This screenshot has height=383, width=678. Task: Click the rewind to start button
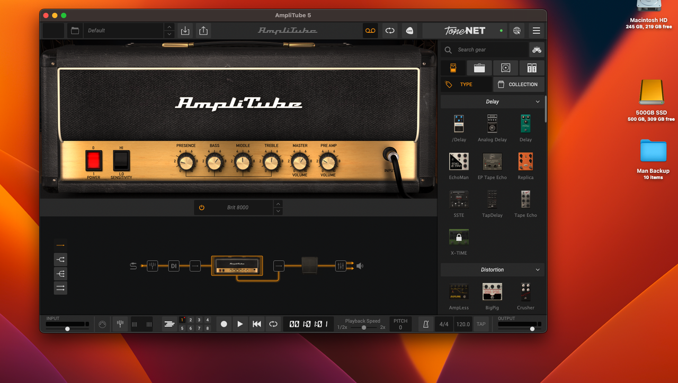(x=257, y=324)
